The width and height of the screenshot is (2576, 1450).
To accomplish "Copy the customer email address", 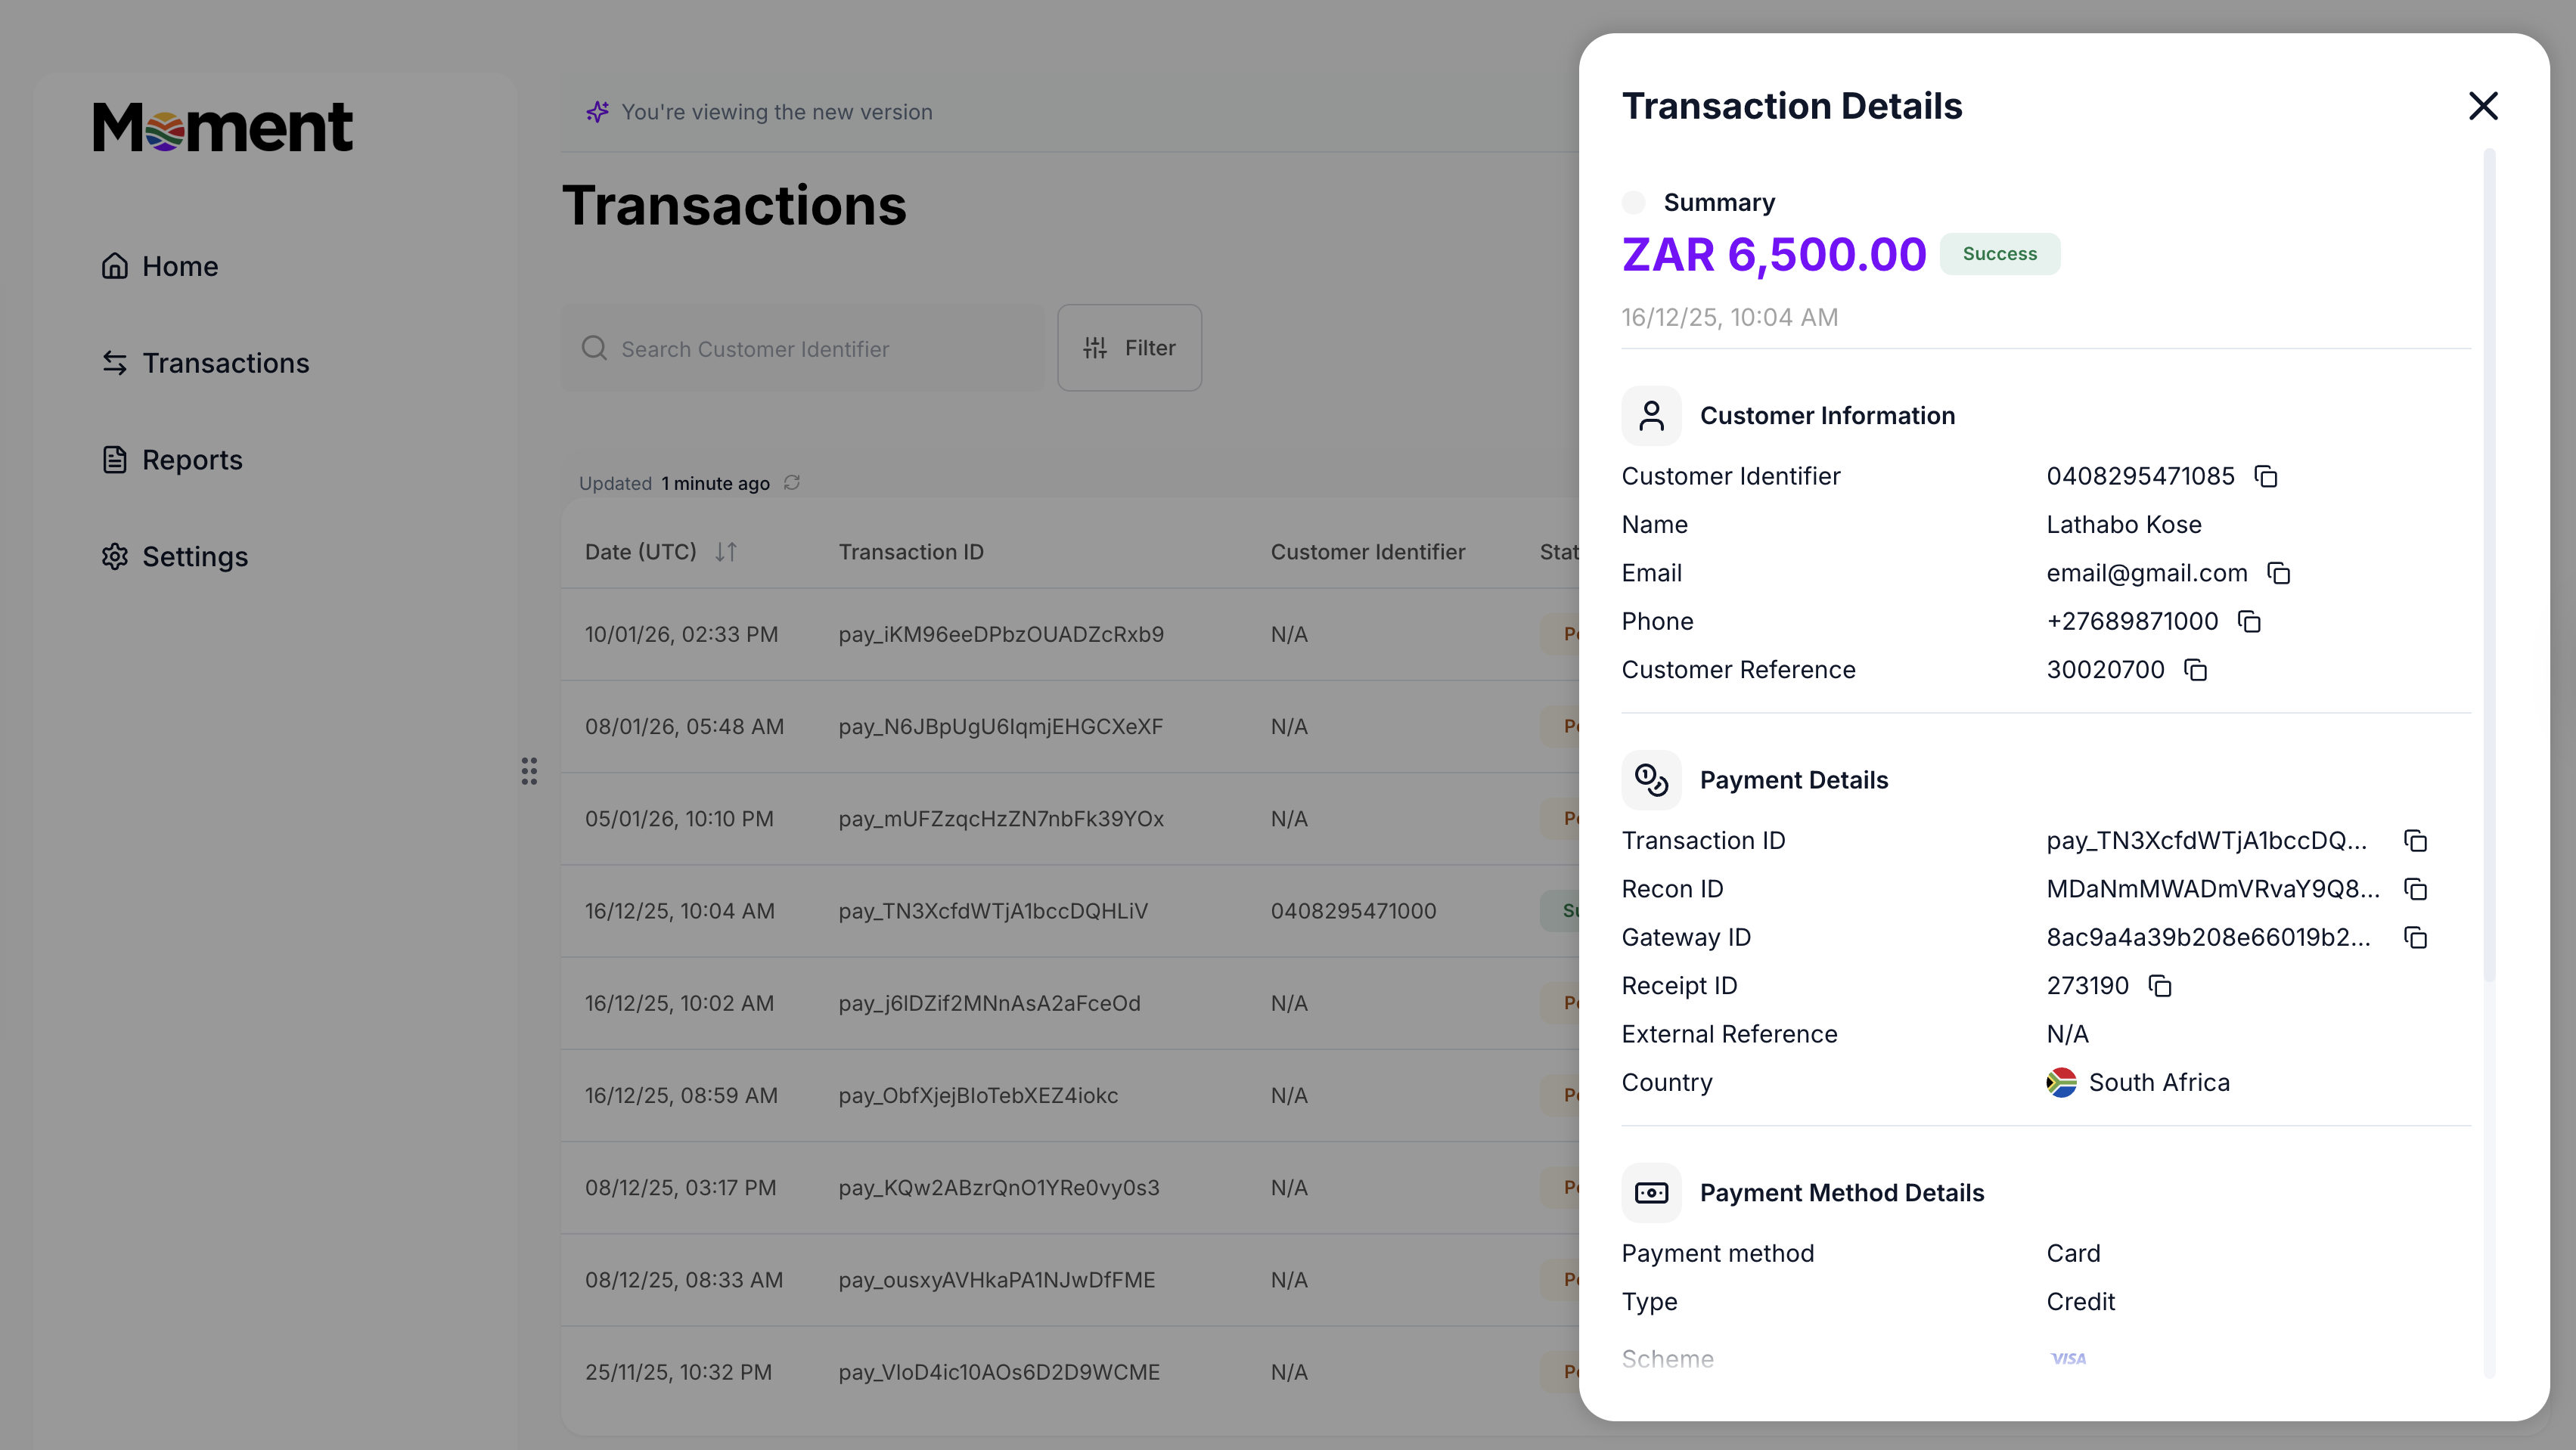I will (2278, 572).
